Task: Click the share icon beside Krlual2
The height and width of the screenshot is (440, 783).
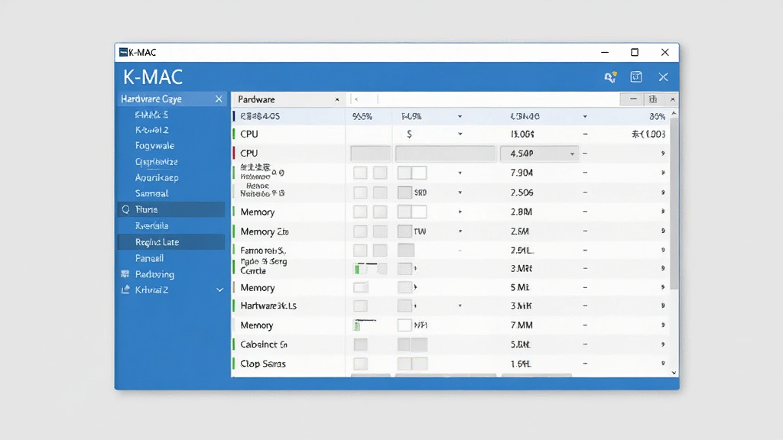Action: [125, 290]
